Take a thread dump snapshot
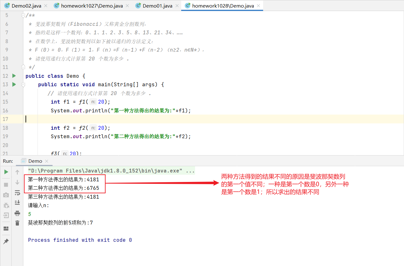Image resolution: width=404 pixels, height=266 pixels. pyautogui.click(x=6, y=195)
